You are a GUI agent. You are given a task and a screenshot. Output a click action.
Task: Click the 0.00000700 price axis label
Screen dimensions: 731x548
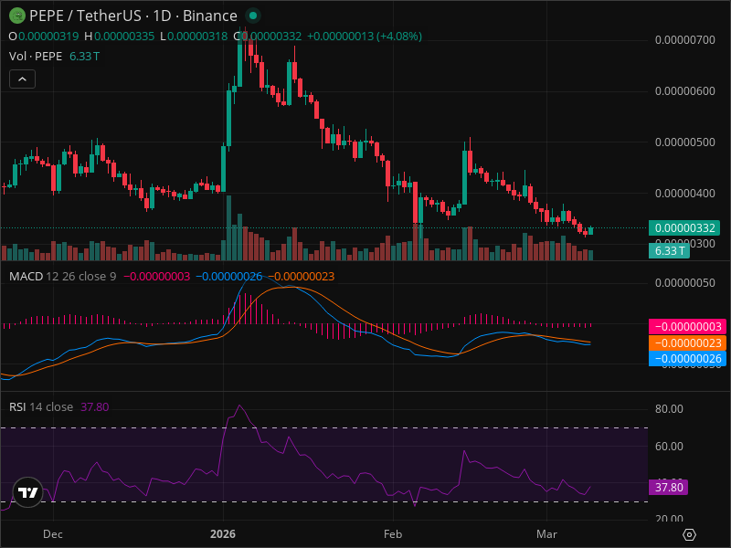[684, 40]
